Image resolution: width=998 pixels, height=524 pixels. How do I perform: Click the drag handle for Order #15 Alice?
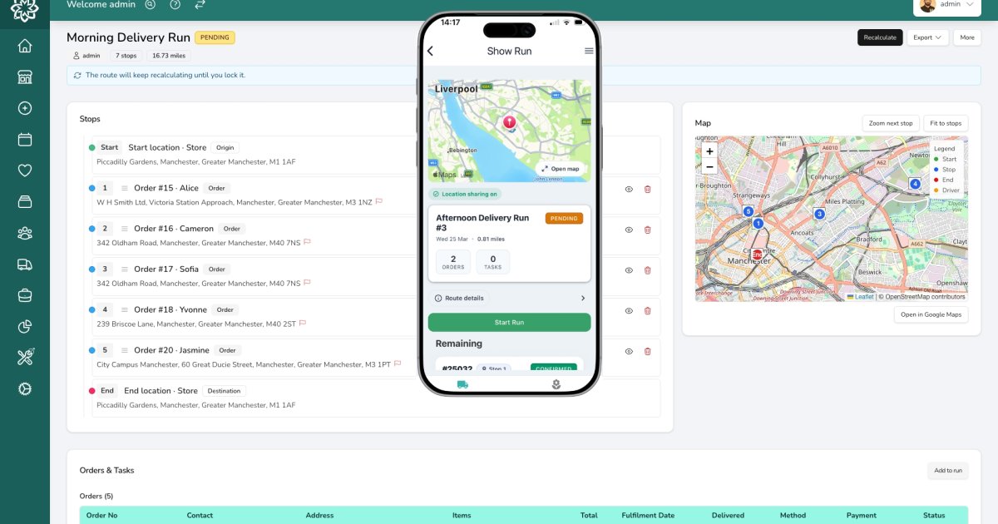(125, 188)
